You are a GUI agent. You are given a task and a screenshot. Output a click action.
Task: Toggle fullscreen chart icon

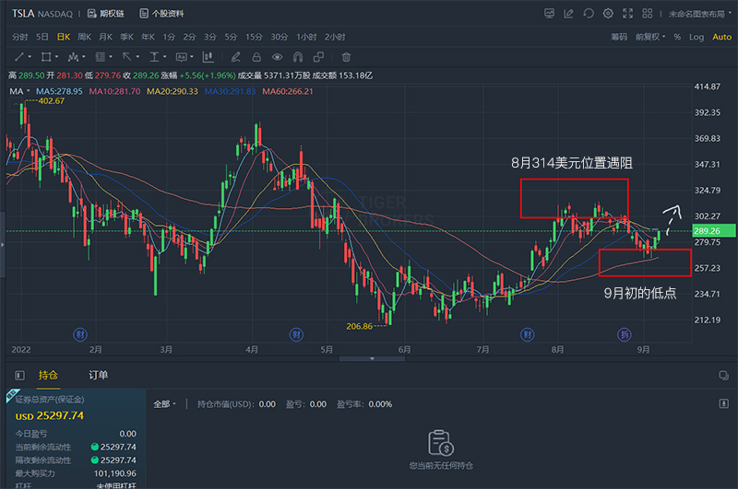tap(628, 14)
